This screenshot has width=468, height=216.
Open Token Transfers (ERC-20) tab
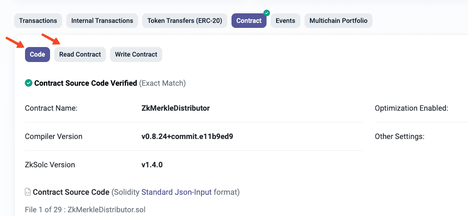(185, 21)
